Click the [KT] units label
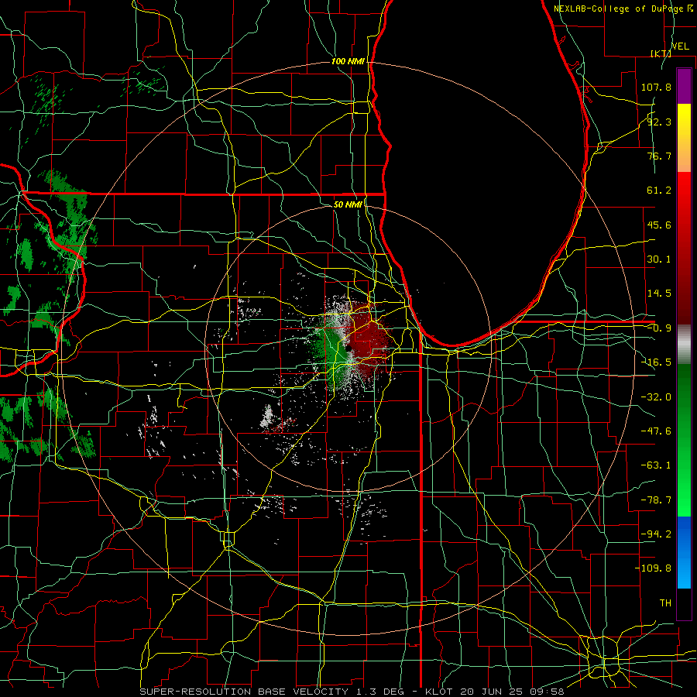 point(661,53)
